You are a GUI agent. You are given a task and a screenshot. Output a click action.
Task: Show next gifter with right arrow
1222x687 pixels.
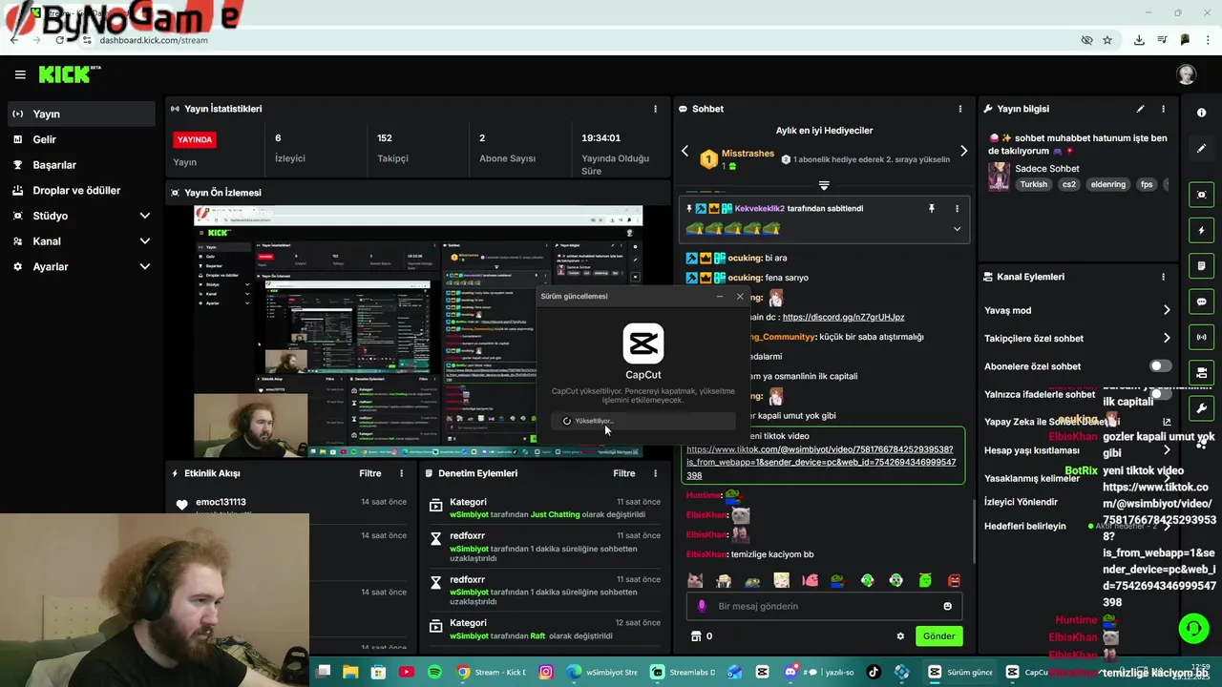tap(963, 151)
